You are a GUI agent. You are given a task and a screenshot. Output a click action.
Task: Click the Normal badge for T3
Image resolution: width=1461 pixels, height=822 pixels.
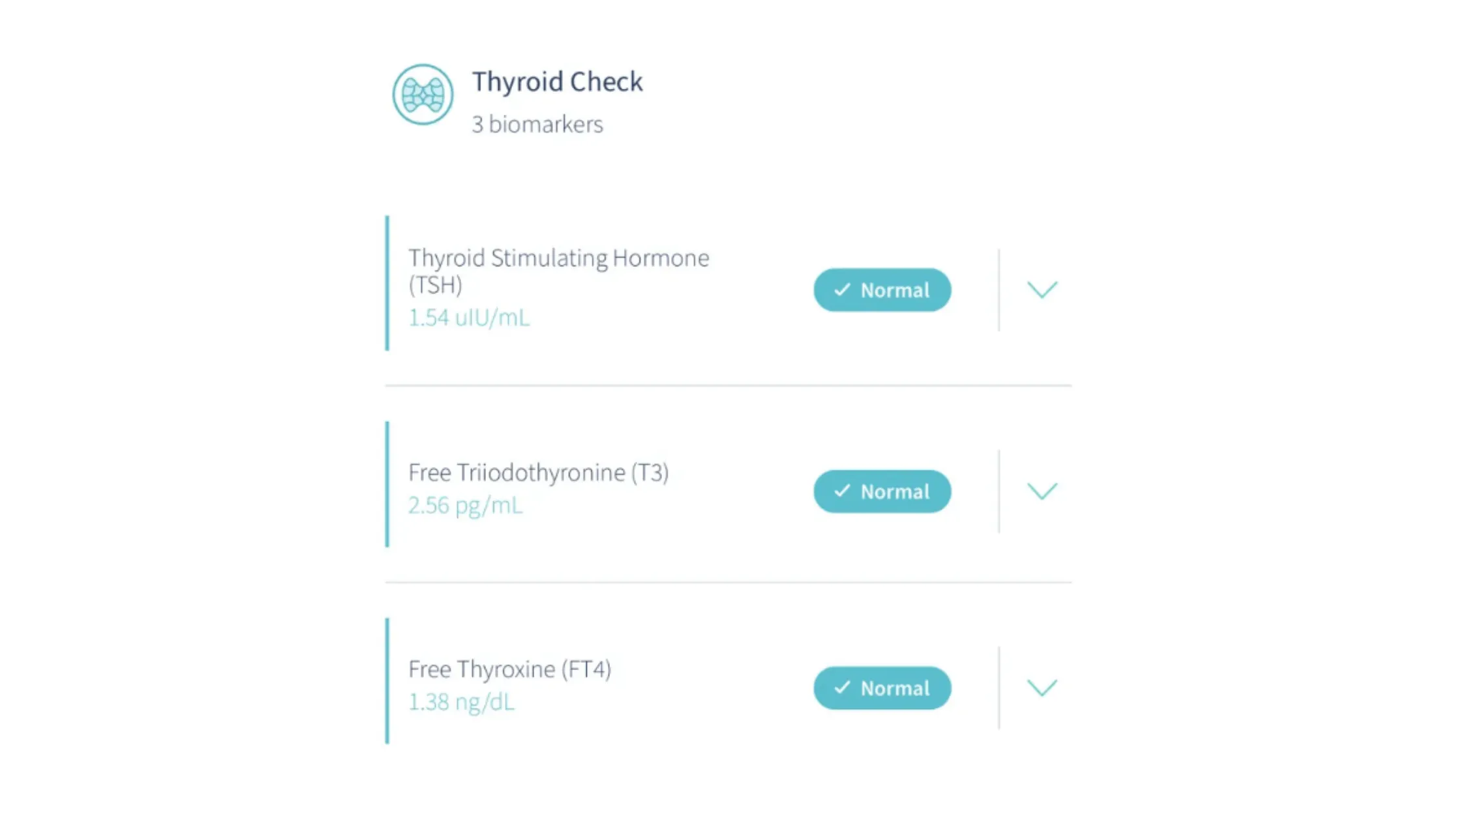point(882,491)
